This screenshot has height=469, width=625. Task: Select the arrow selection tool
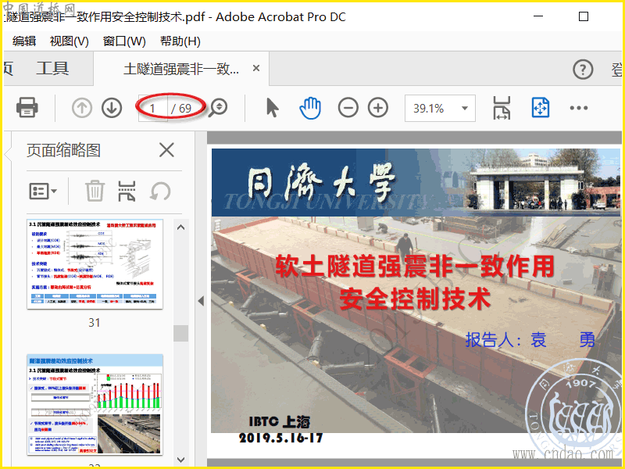click(273, 108)
